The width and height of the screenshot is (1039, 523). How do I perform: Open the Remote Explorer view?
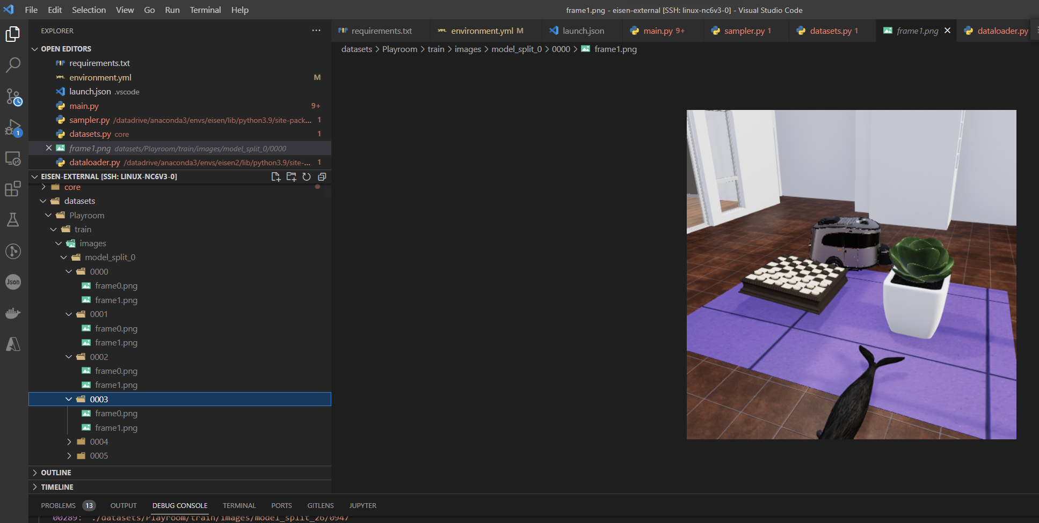click(x=13, y=158)
